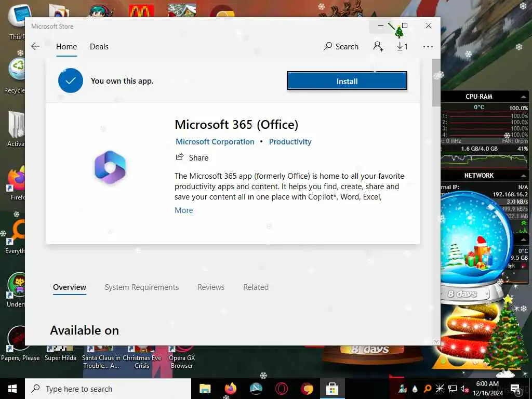The width and height of the screenshot is (532, 399).
Task: Click the taskbar 'Type here to search' box
Action: tap(108, 389)
